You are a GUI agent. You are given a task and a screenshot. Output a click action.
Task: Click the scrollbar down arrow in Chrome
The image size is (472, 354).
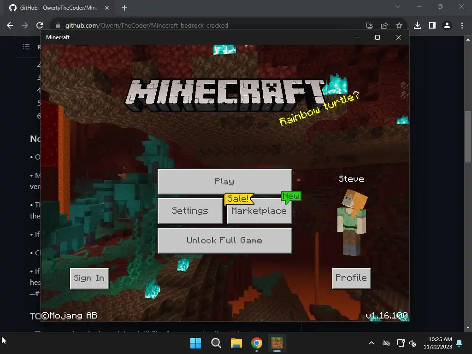pyautogui.click(x=468, y=328)
